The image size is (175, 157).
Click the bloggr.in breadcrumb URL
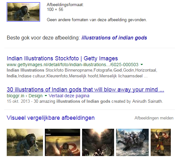tap(15, 96)
